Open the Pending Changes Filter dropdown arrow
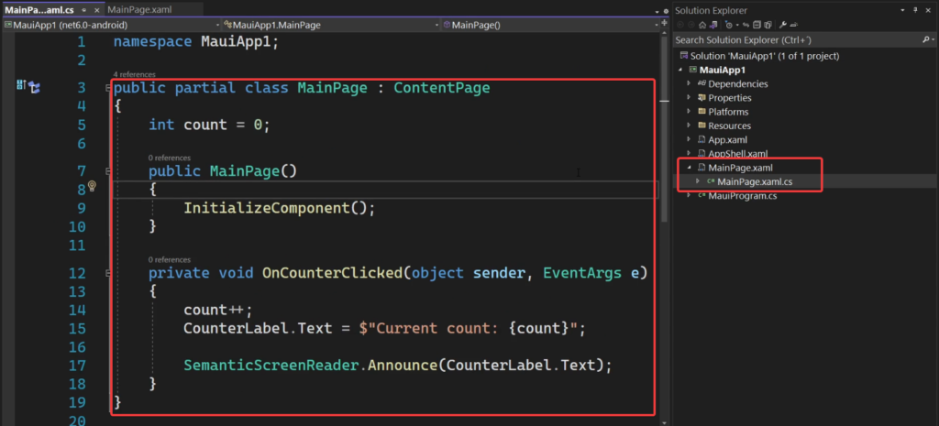Screen dimensions: 939x426 point(737,25)
